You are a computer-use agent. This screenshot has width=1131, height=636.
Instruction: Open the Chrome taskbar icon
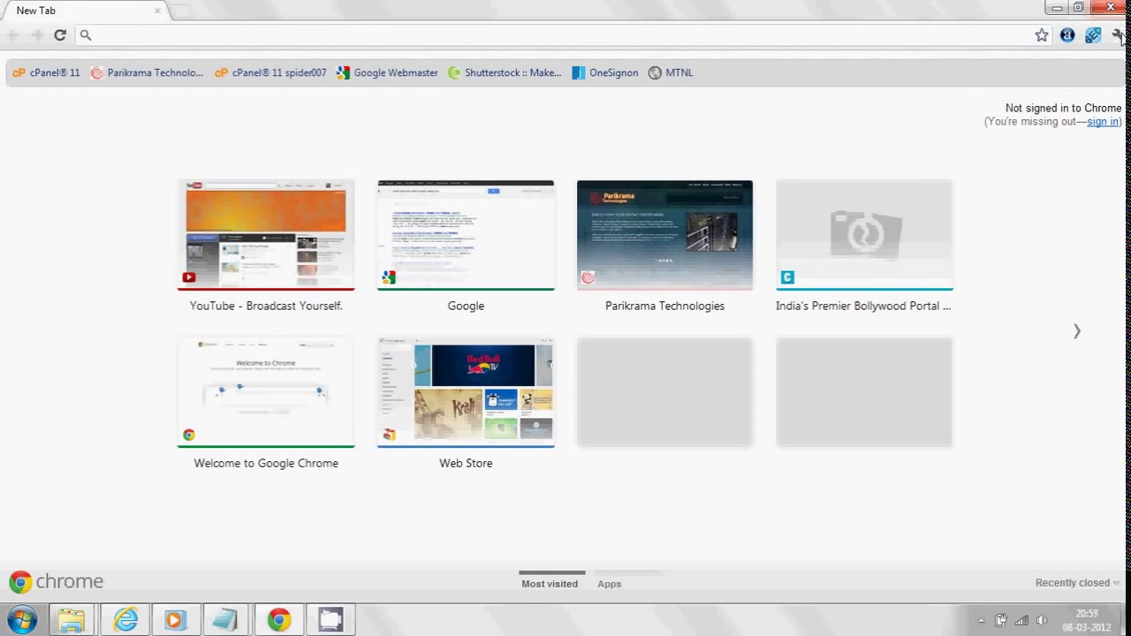click(278, 620)
